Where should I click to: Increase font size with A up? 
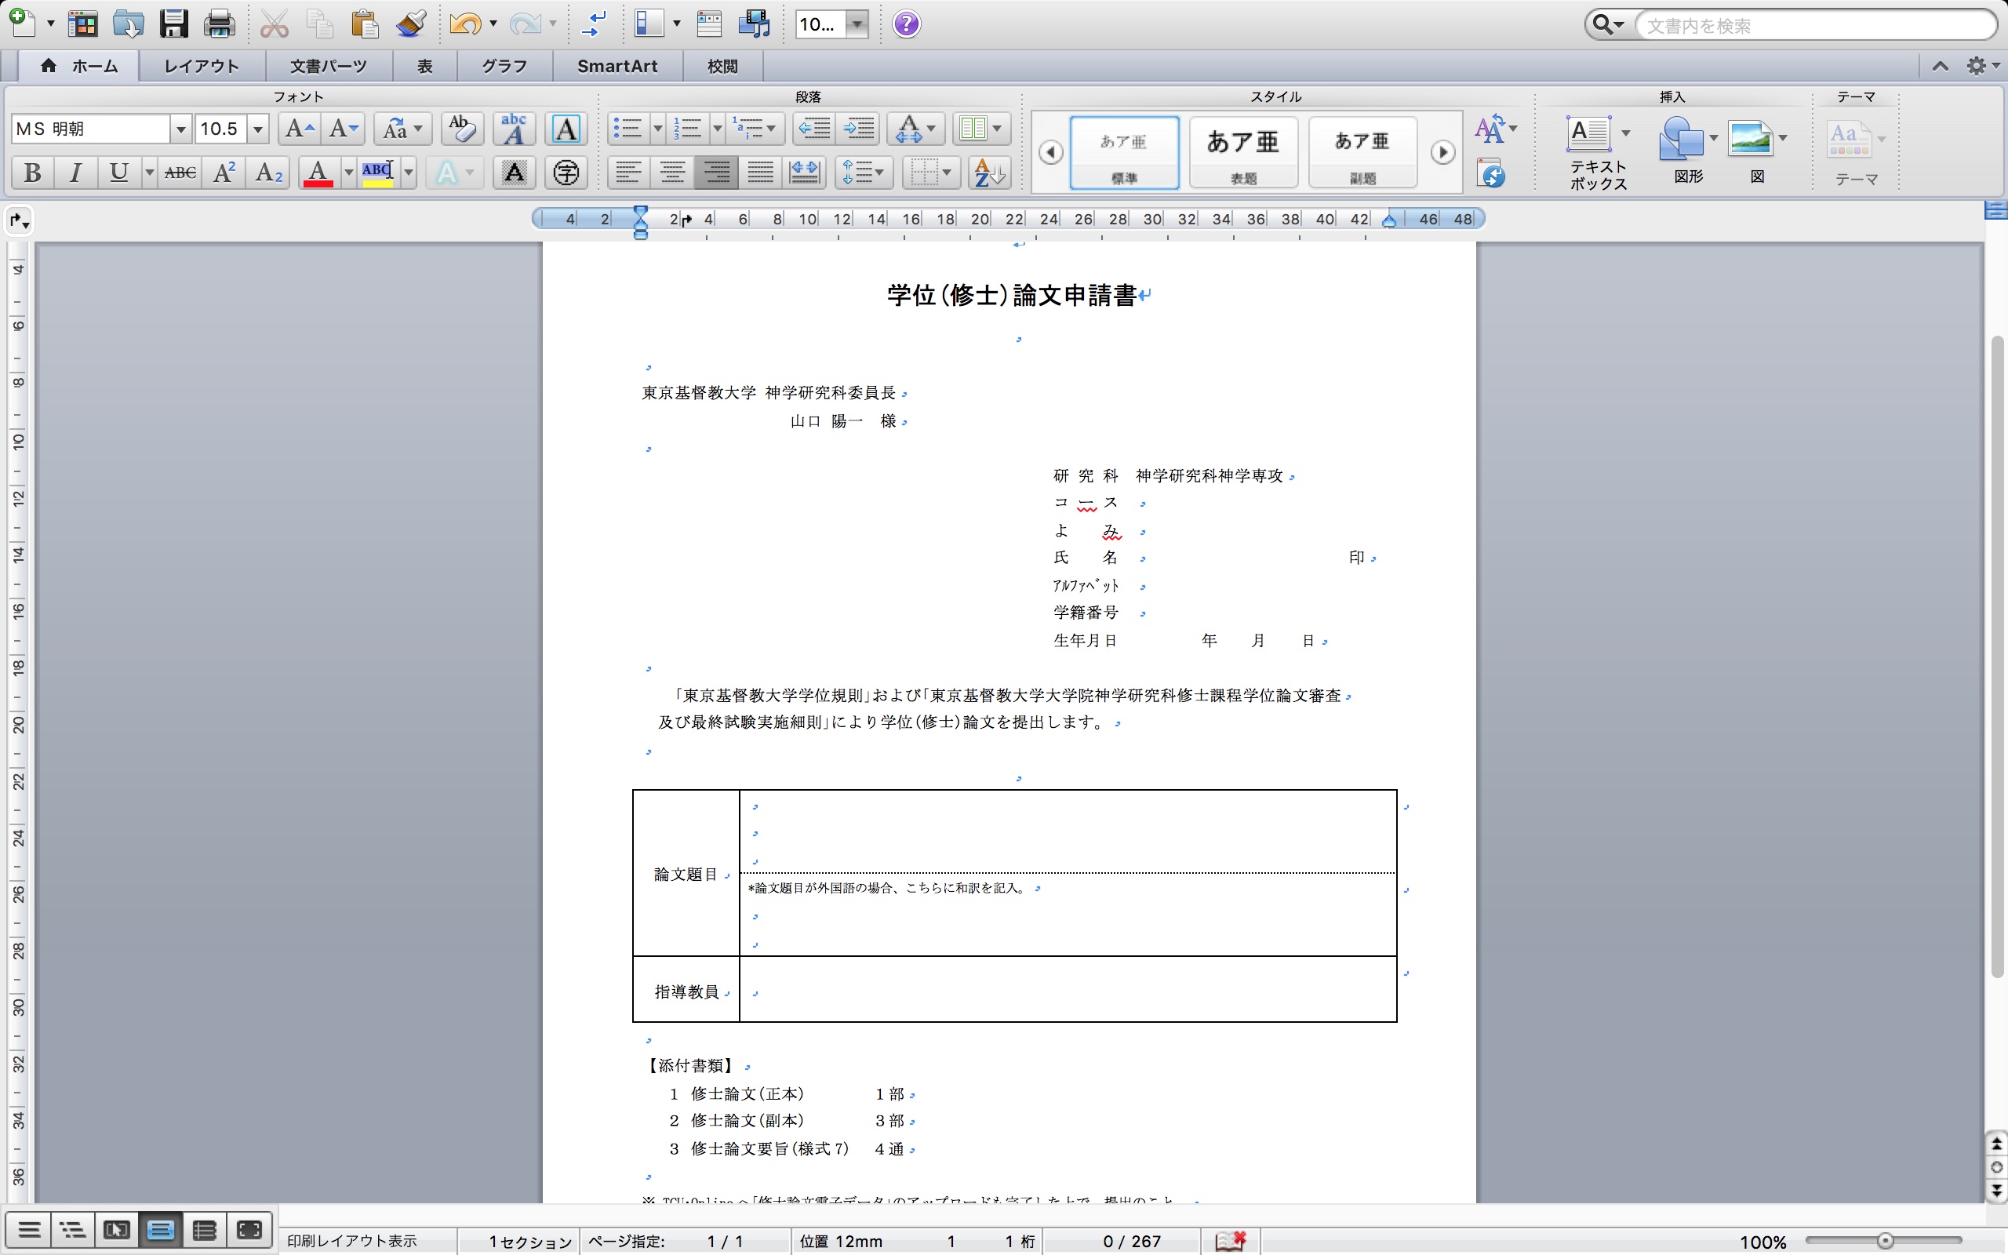tap(300, 129)
